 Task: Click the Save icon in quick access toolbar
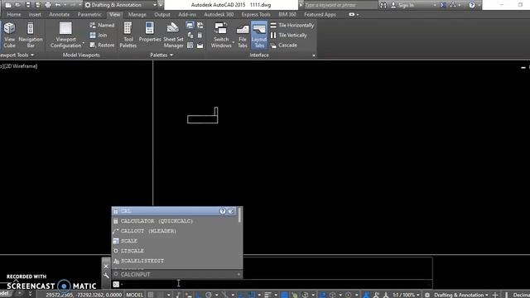(28, 5)
